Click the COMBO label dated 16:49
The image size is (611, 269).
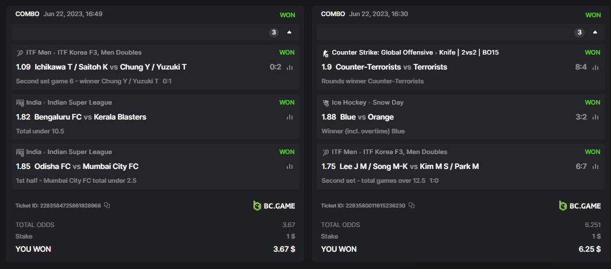(x=28, y=14)
